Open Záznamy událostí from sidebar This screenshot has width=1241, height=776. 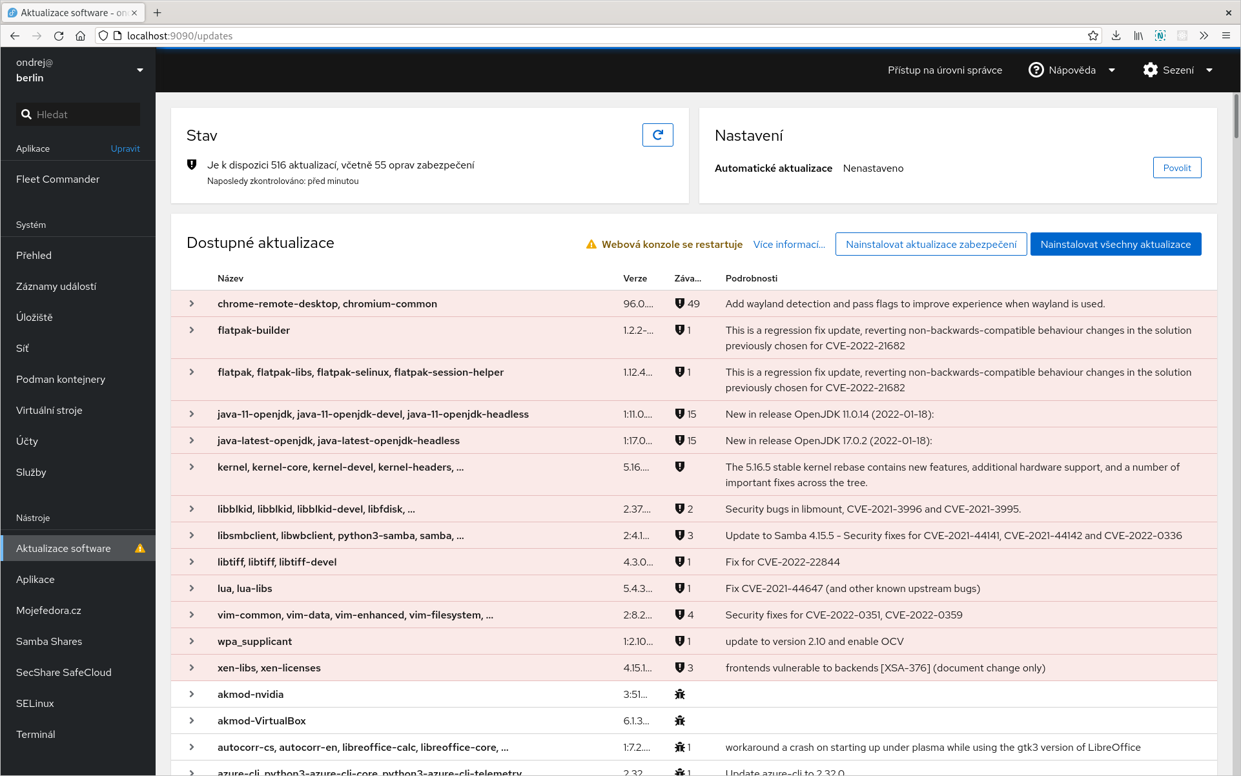(56, 287)
